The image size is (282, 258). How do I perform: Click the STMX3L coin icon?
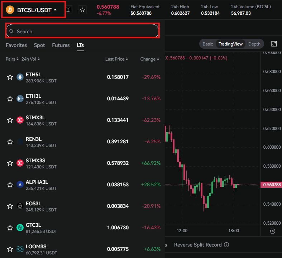[20, 120]
